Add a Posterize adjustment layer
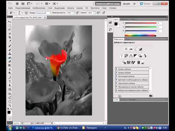175x131 pixels. (129, 63)
